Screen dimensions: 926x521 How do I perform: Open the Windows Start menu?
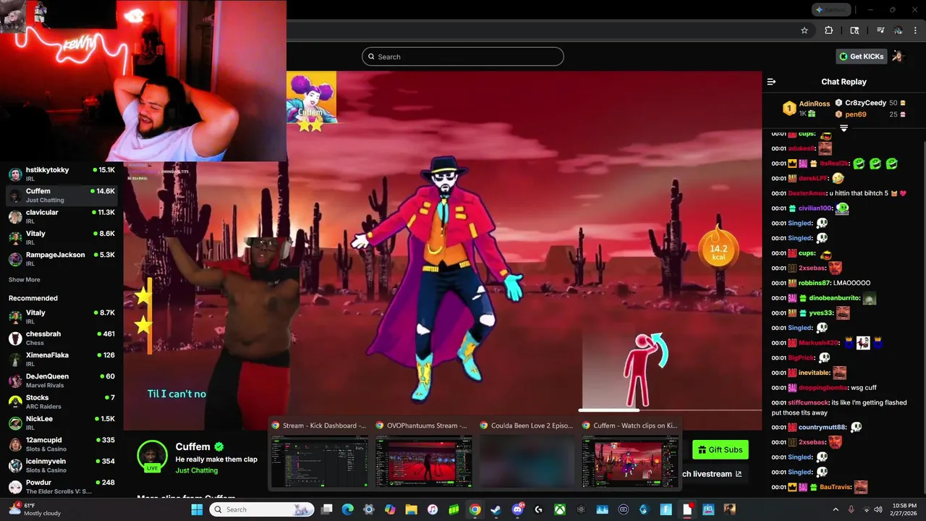point(197,509)
